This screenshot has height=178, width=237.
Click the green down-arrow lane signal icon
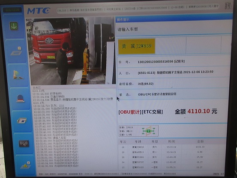14,26
